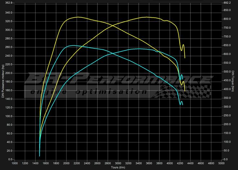This screenshot has height=170, width=238.
Task: Click the "Tours (t/m)" x-axis title
Action: point(118,167)
